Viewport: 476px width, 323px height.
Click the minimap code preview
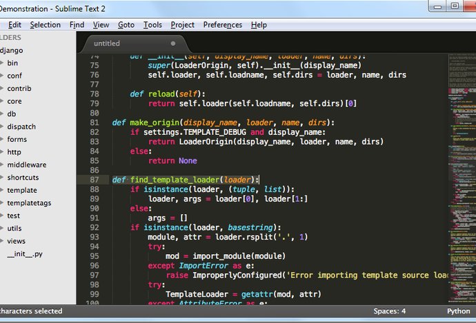pyautogui.click(x=462, y=179)
